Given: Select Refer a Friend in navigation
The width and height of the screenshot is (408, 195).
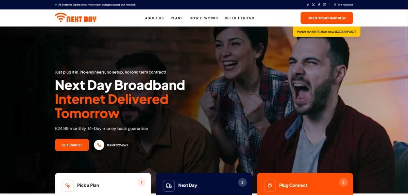Looking at the screenshot, I should click(x=239, y=18).
